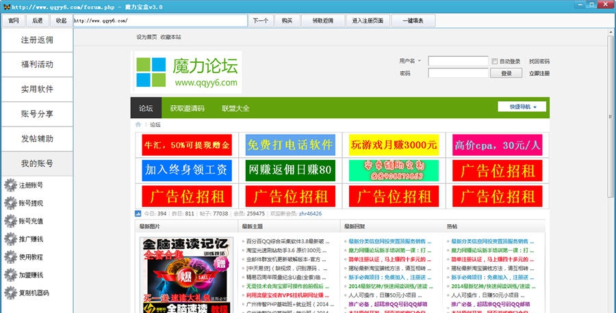Image resolution: width=616 pixels, height=313 pixels.
Task: Click the butterfly app icon in the title bar
Action: (7, 7)
